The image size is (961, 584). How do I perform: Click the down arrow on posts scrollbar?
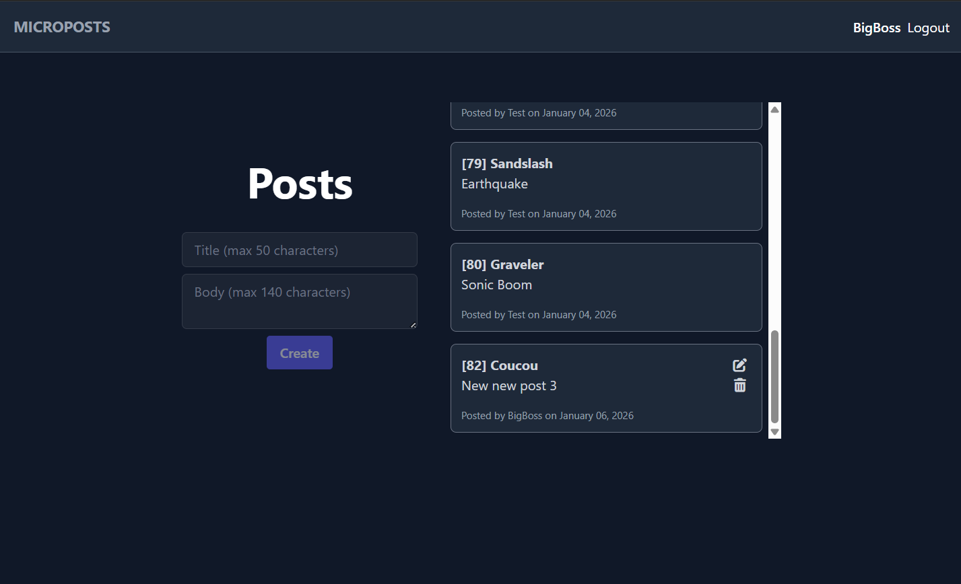click(774, 433)
